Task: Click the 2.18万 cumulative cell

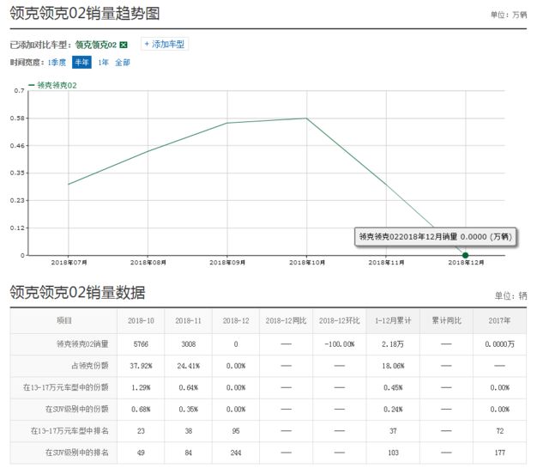Action: point(393,344)
